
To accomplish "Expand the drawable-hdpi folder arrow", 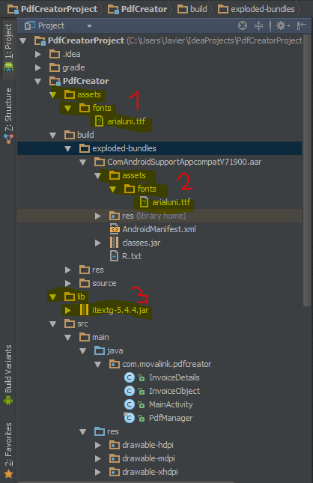I will coord(98,445).
